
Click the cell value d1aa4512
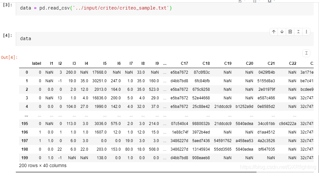(x=266, y=132)
